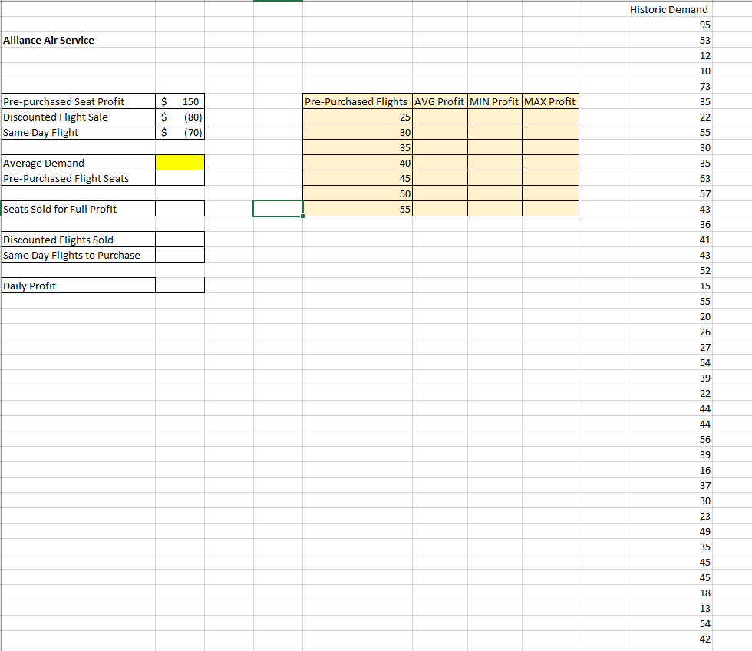The height and width of the screenshot is (651, 752).
Task: Select the Discounted Flight Sale value of $(80)
Action: point(180,117)
